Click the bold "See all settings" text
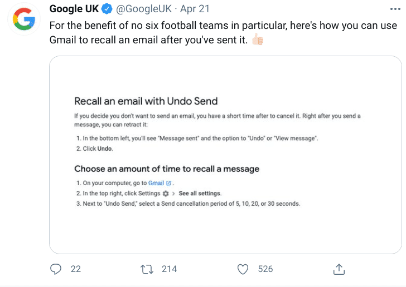Screen dimensions: 406x287 [200, 194]
